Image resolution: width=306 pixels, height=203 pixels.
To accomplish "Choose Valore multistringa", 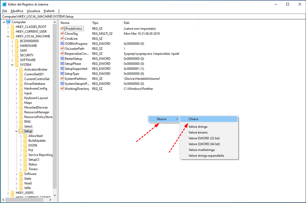I will (x=209, y=150).
